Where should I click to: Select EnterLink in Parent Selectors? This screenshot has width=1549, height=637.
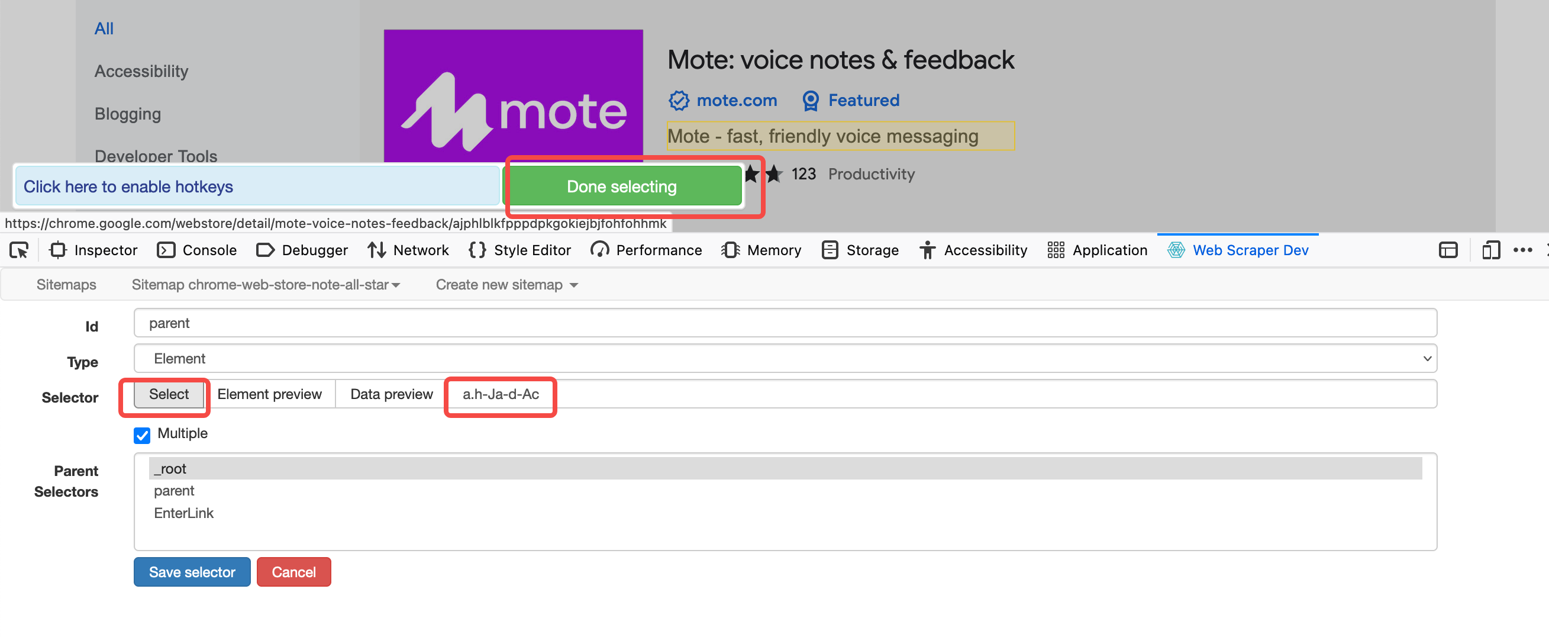(x=785, y=513)
